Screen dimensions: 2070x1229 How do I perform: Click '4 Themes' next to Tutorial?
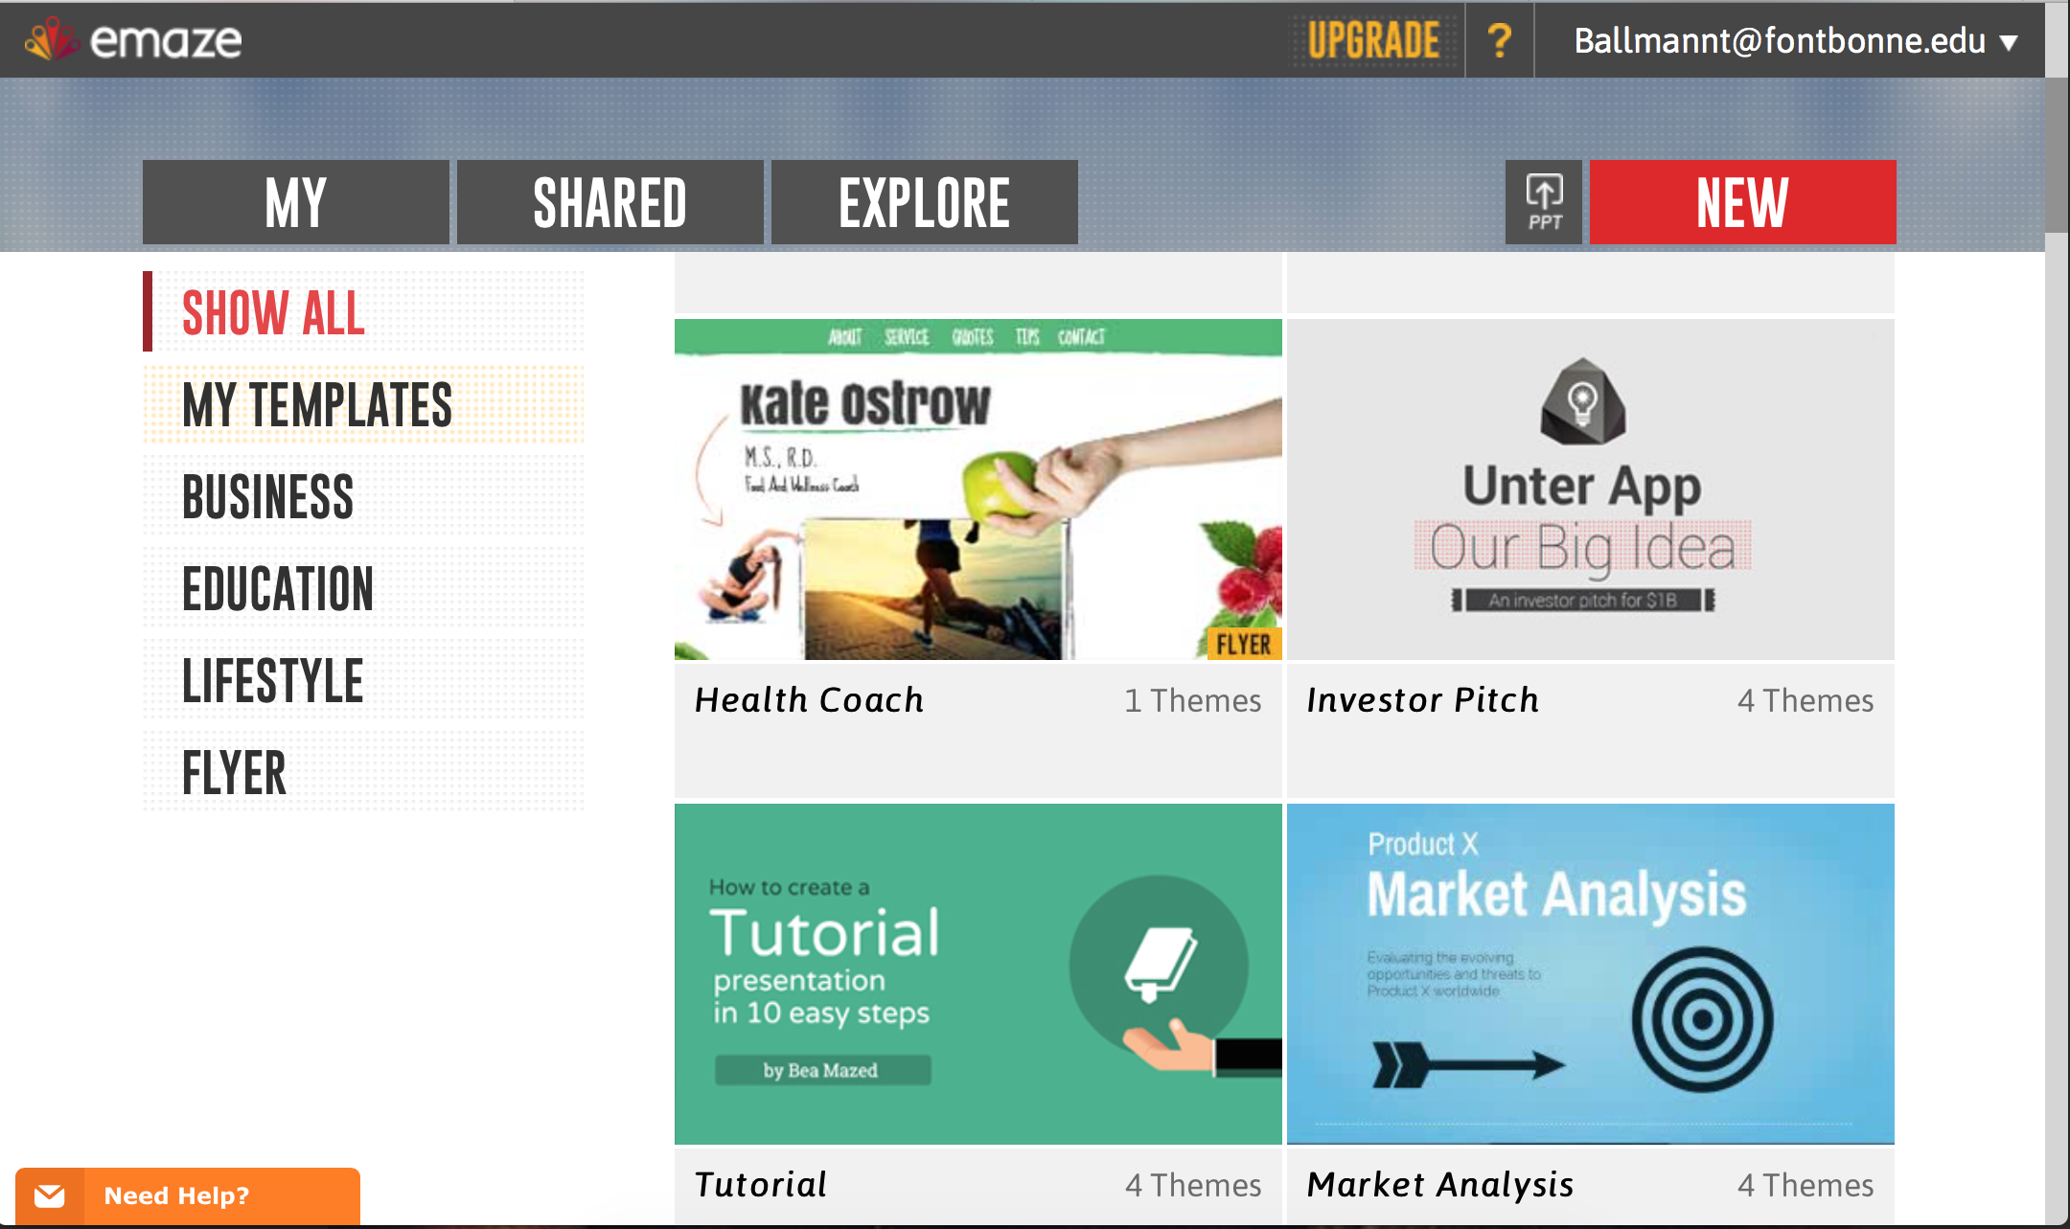1193,1186
